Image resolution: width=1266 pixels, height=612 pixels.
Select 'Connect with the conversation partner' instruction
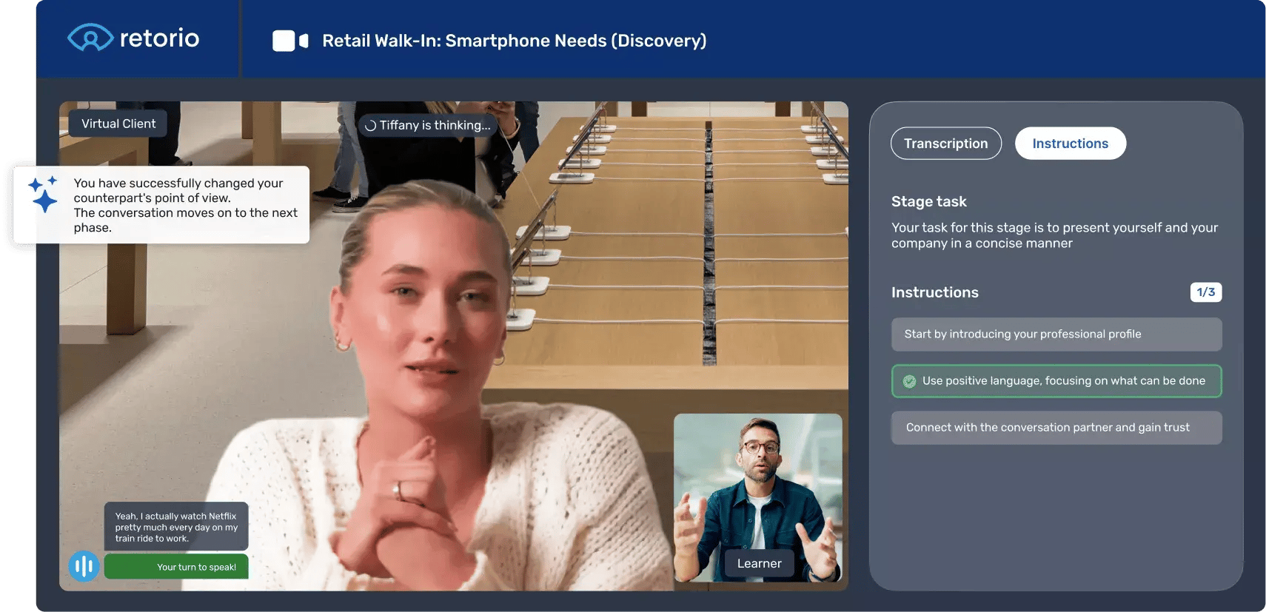(x=1056, y=428)
